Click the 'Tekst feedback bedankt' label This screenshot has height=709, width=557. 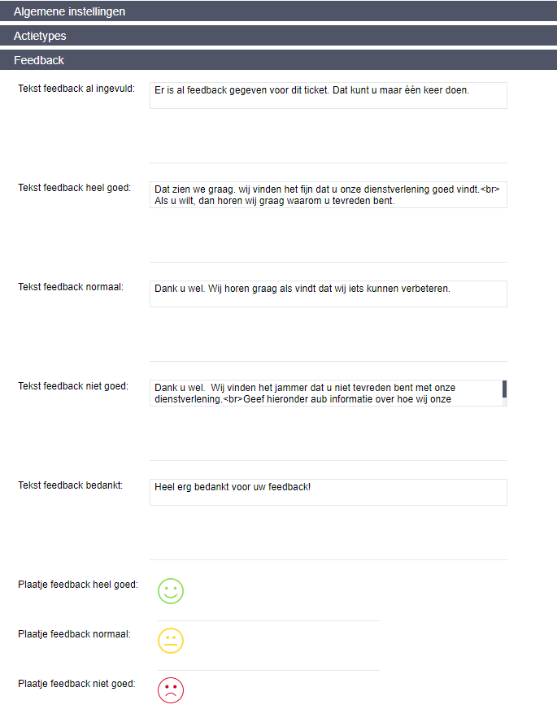(71, 485)
